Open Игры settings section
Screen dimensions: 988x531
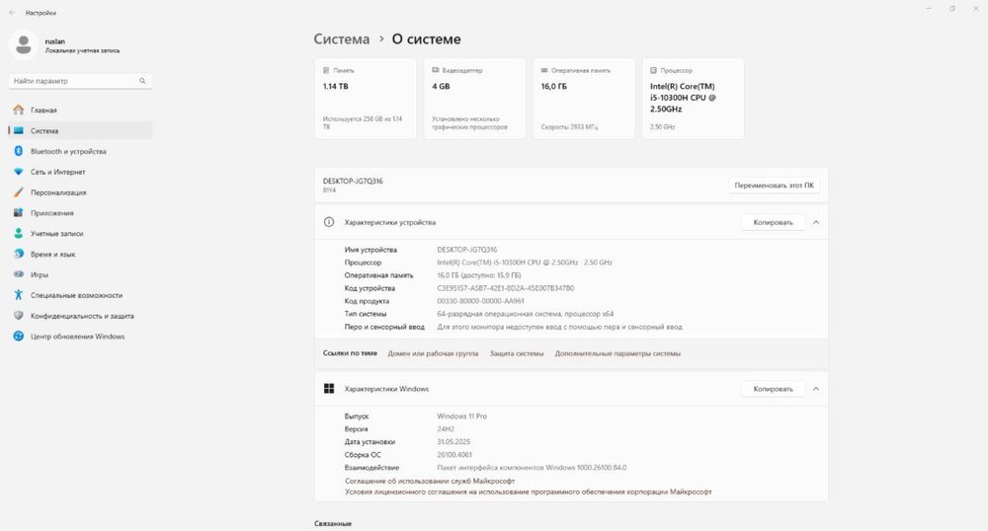click(80, 274)
